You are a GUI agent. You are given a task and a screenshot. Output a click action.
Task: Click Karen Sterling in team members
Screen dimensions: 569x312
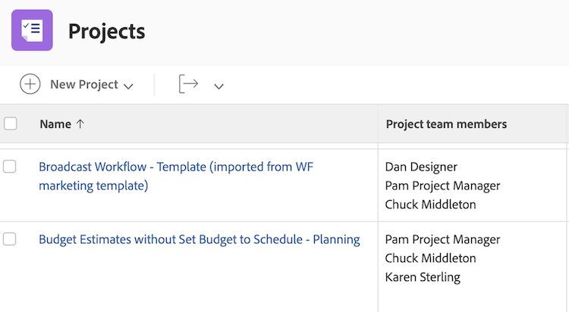point(423,276)
